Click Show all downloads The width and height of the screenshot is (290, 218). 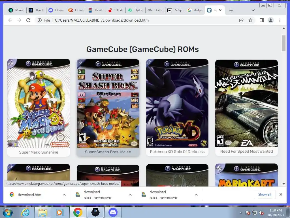265,194
